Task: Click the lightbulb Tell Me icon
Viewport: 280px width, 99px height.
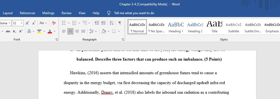Action: (109, 13)
